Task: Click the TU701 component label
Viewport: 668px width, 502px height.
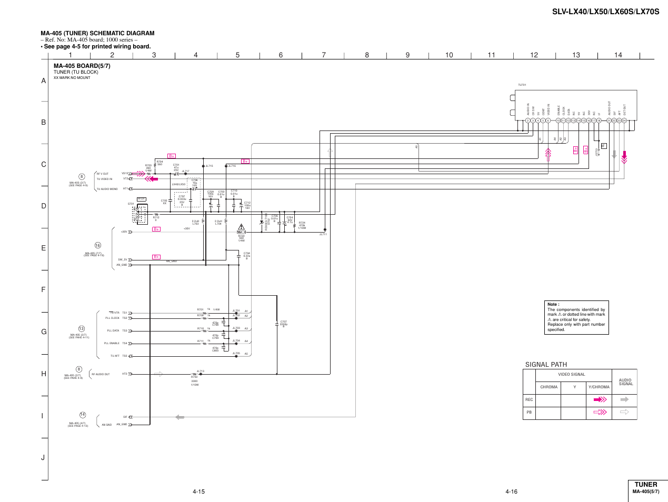Action: [x=522, y=85]
